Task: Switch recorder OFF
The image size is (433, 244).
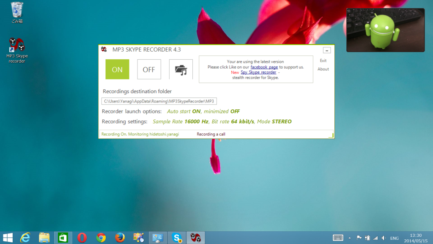Action: pyautogui.click(x=149, y=69)
